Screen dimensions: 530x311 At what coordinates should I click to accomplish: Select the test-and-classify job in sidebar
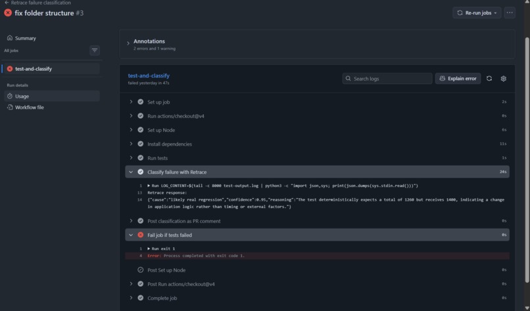point(51,69)
